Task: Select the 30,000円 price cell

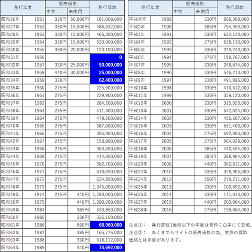Action: click(79, 72)
